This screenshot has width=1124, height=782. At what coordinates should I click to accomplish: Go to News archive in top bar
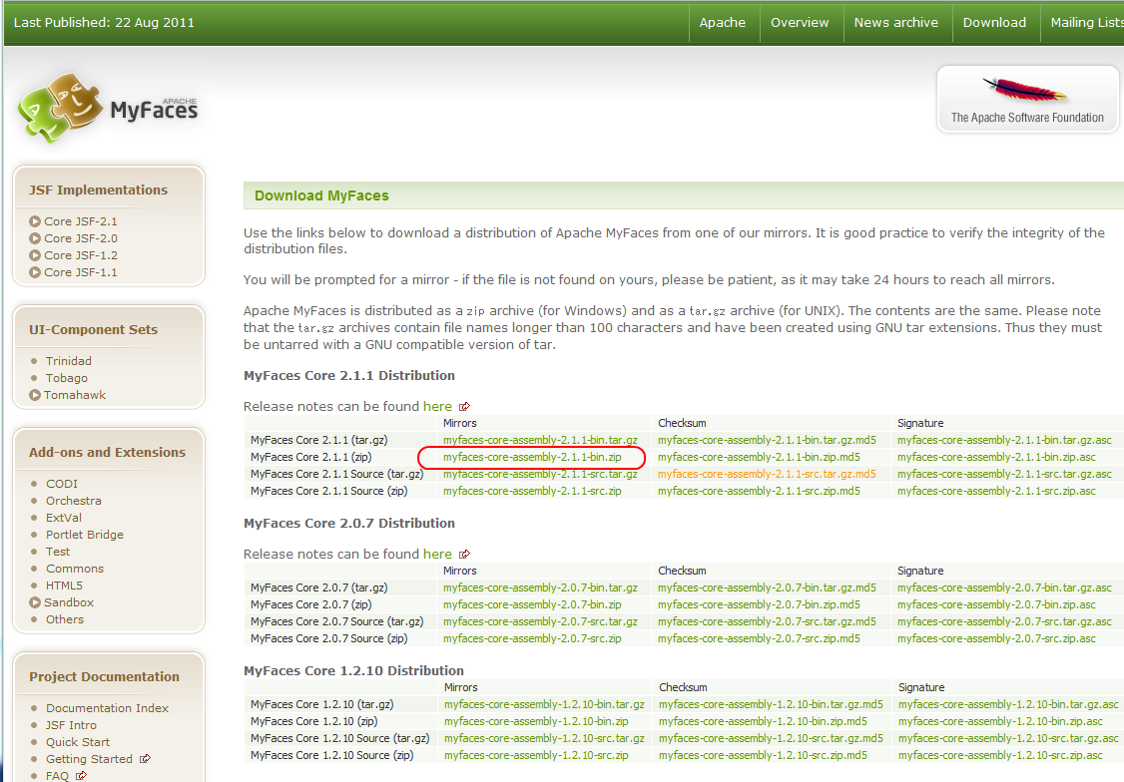tap(896, 22)
